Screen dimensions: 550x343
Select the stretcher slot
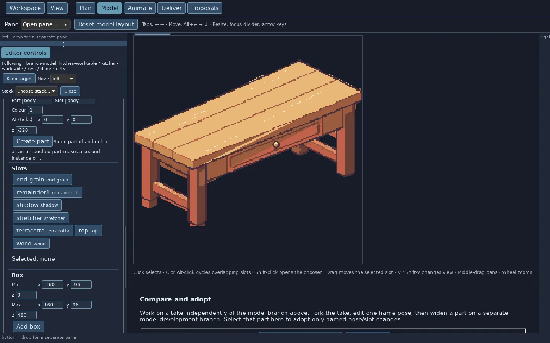41,218
